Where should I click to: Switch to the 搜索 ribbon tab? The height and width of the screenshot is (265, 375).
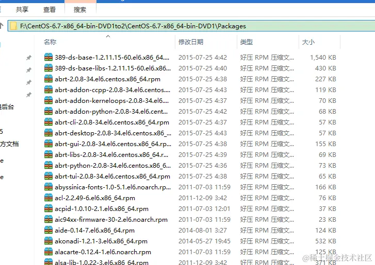(x=80, y=10)
